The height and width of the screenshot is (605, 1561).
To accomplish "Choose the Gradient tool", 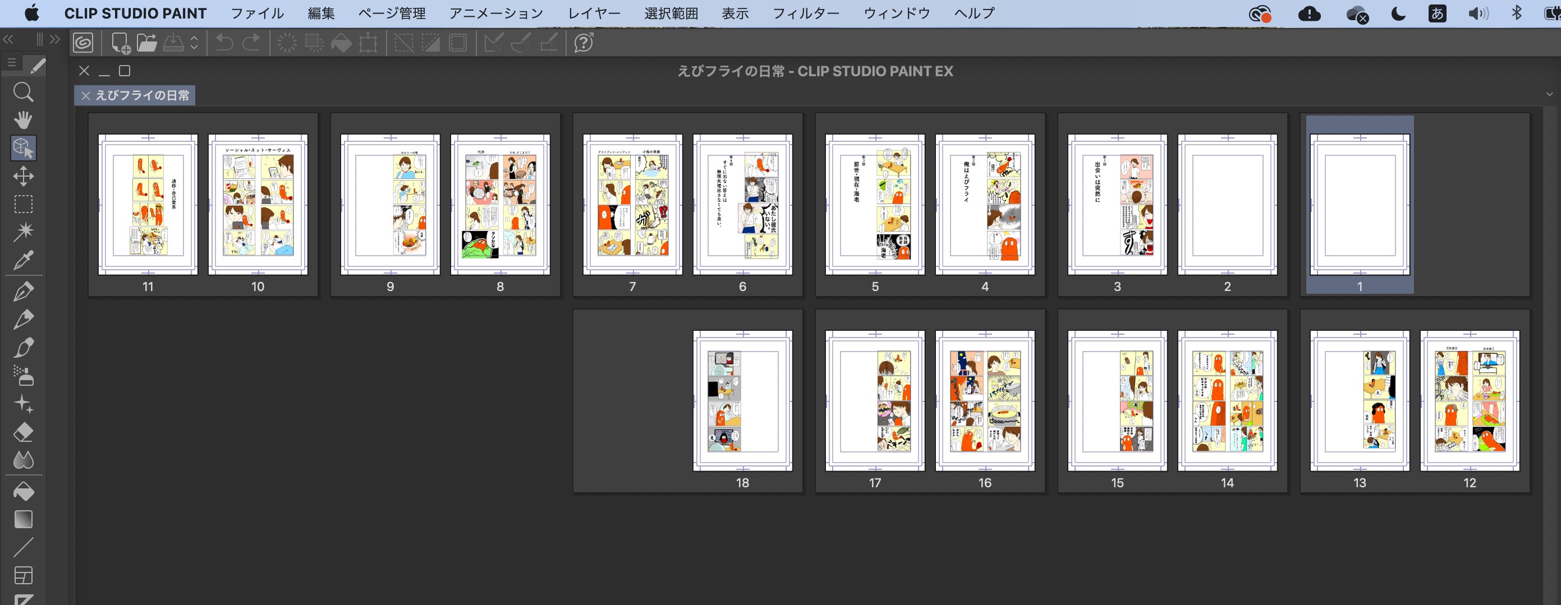I will click(23, 520).
